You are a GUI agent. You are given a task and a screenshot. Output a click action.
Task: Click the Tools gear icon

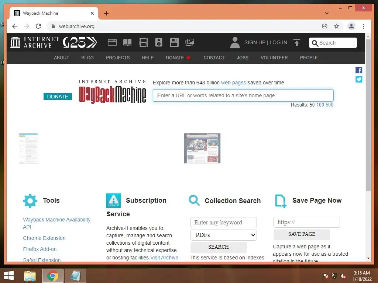pyautogui.click(x=30, y=201)
